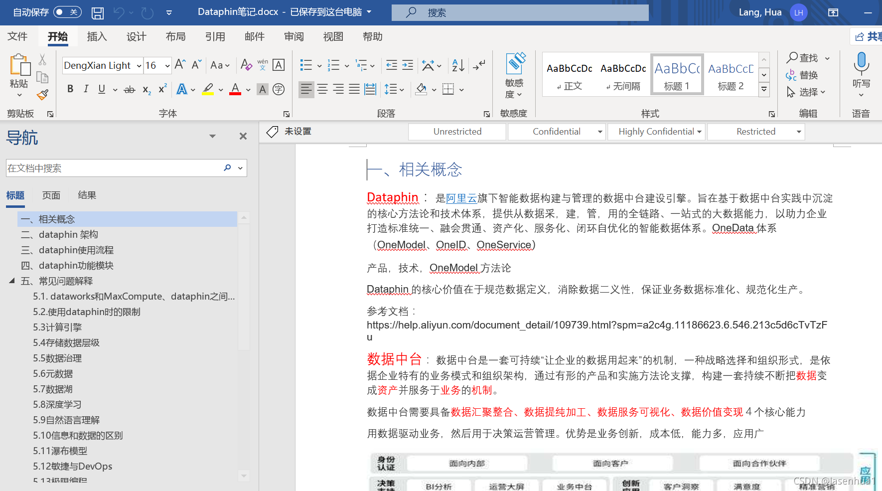Click the 阿里云 hyperlink
The image size is (882, 491).
[461, 198]
